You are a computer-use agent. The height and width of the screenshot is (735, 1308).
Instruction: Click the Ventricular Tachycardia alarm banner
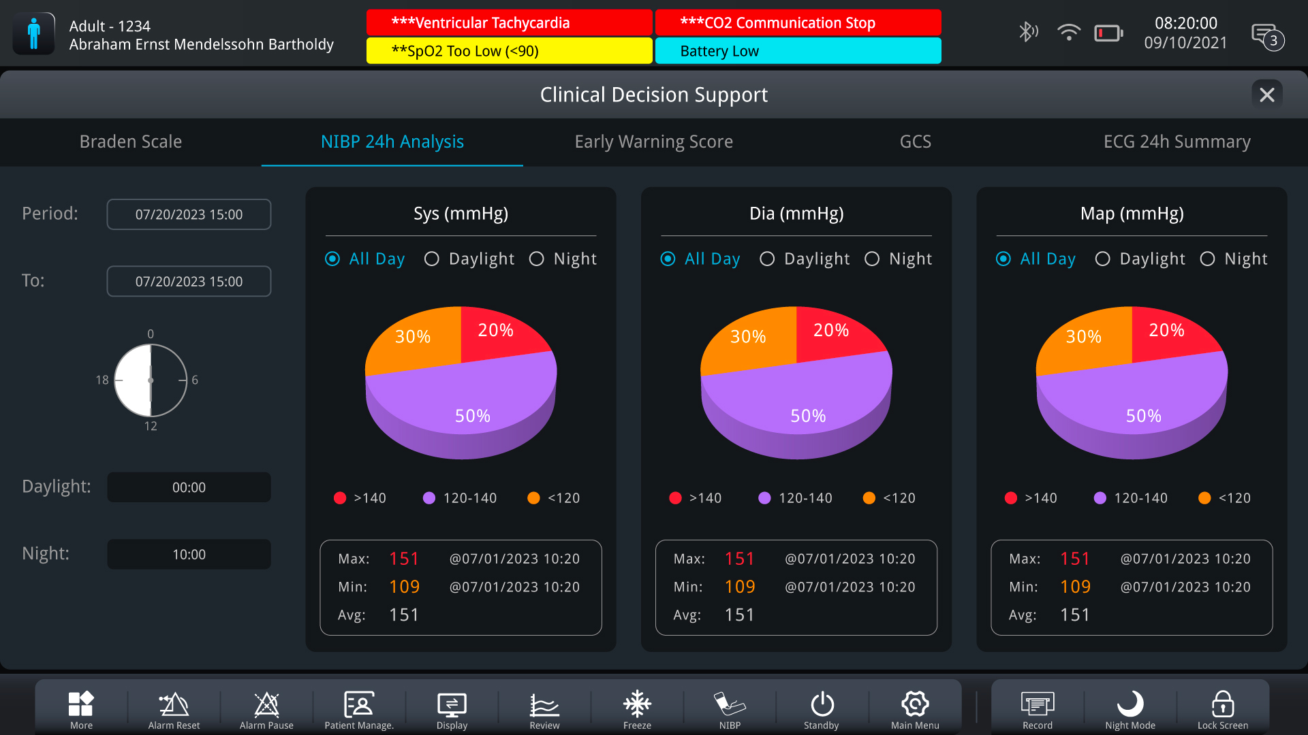509,22
